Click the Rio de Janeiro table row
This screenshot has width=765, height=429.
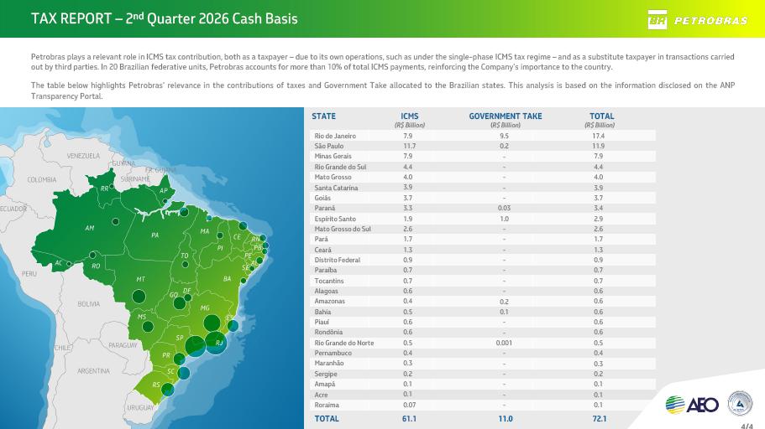483,136
